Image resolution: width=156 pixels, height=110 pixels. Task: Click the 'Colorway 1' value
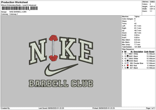[x=14, y=14]
